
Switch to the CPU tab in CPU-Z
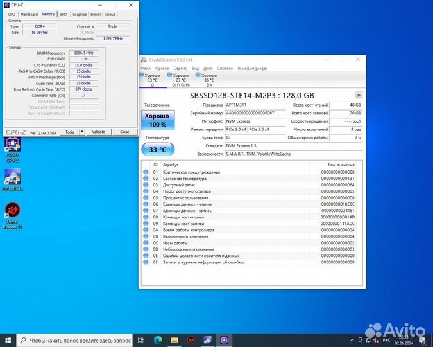point(12,14)
